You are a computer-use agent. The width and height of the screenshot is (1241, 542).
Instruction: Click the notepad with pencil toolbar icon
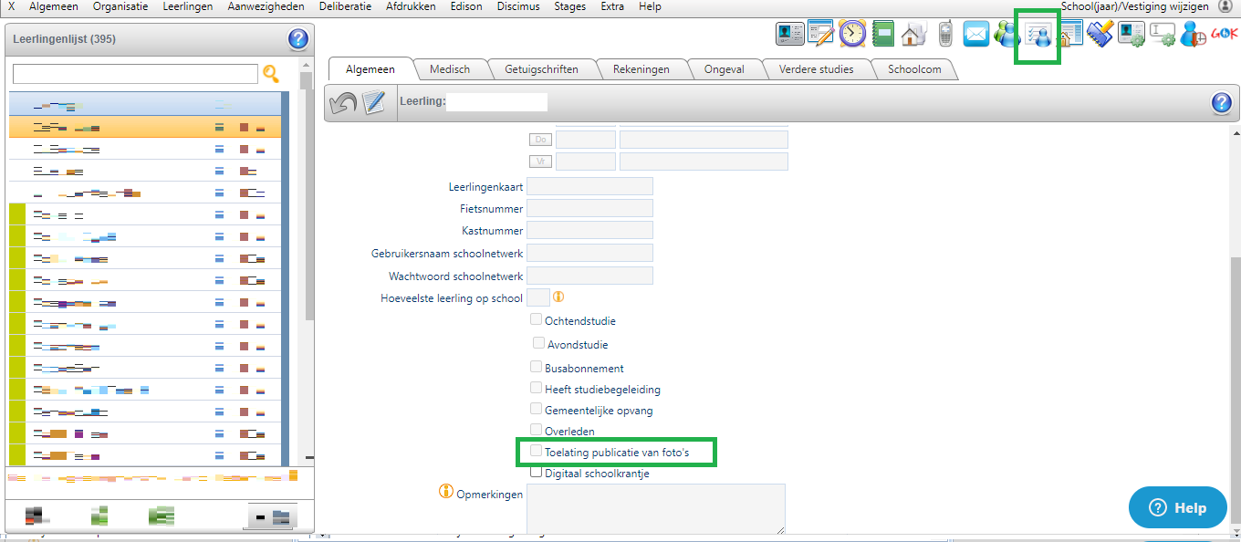[x=821, y=34]
